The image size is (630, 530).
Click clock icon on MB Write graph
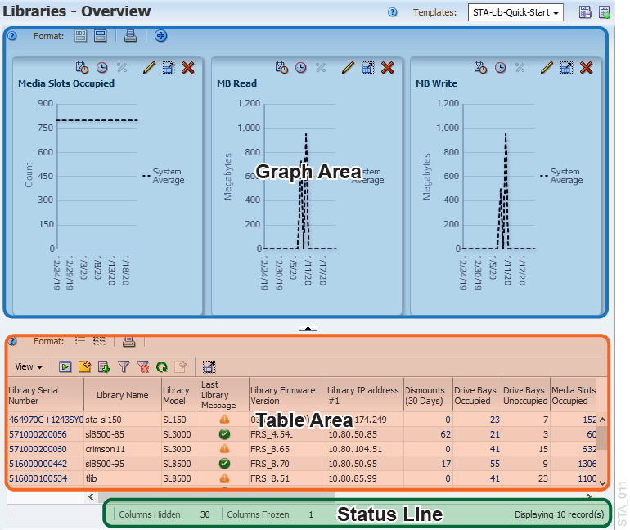point(500,67)
